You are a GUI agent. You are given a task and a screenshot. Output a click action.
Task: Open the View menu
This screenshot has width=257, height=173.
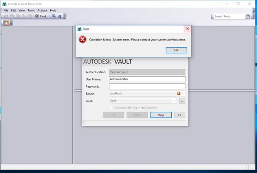click(22, 10)
